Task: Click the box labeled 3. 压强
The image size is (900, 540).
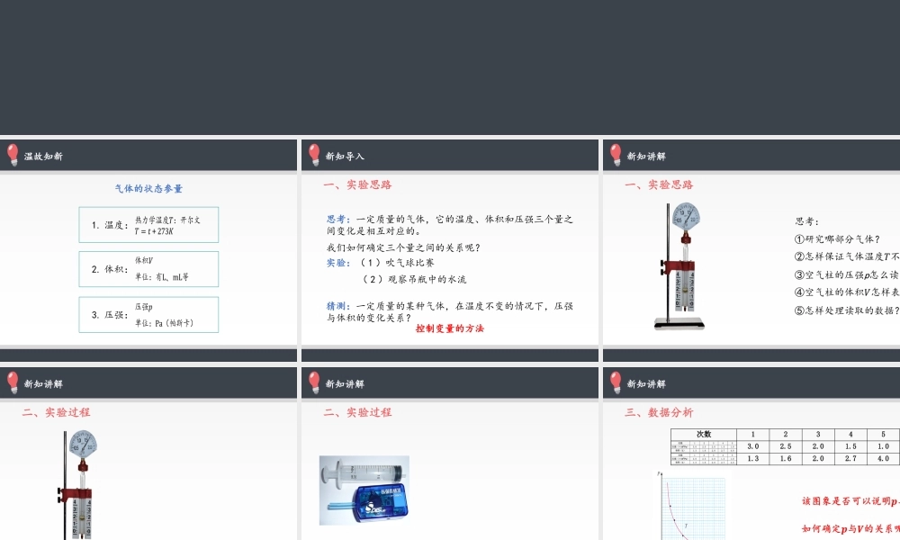Action: (x=148, y=314)
